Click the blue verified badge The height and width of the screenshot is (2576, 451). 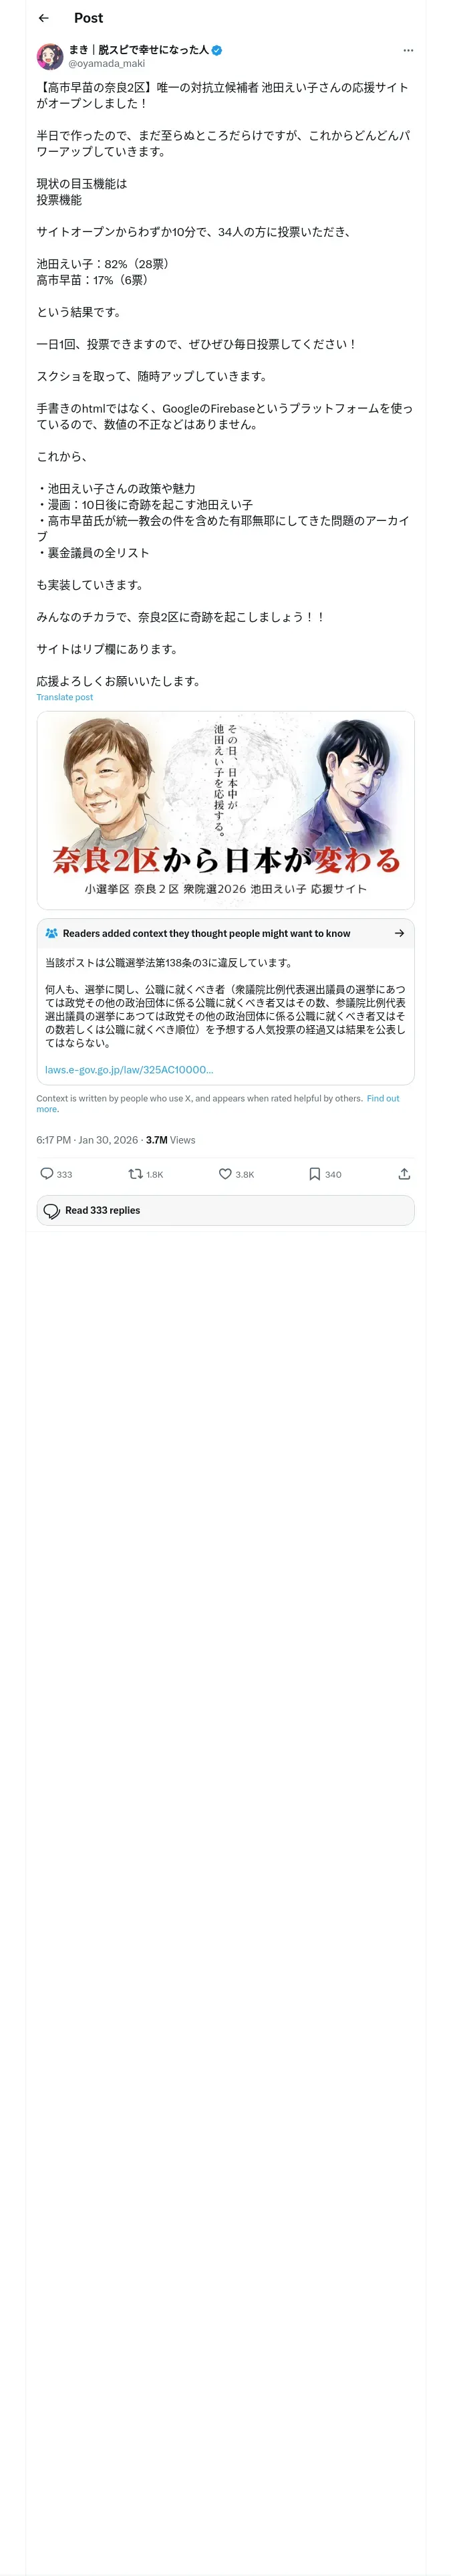217,49
